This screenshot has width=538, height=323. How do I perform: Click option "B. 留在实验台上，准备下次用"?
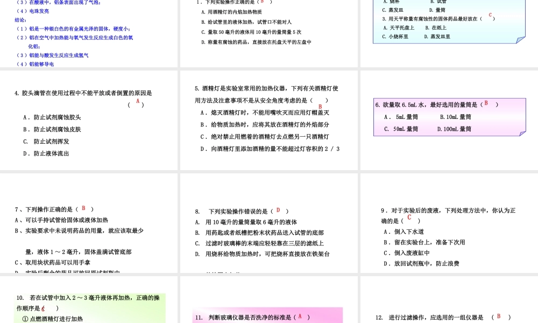tap(424, 242)
